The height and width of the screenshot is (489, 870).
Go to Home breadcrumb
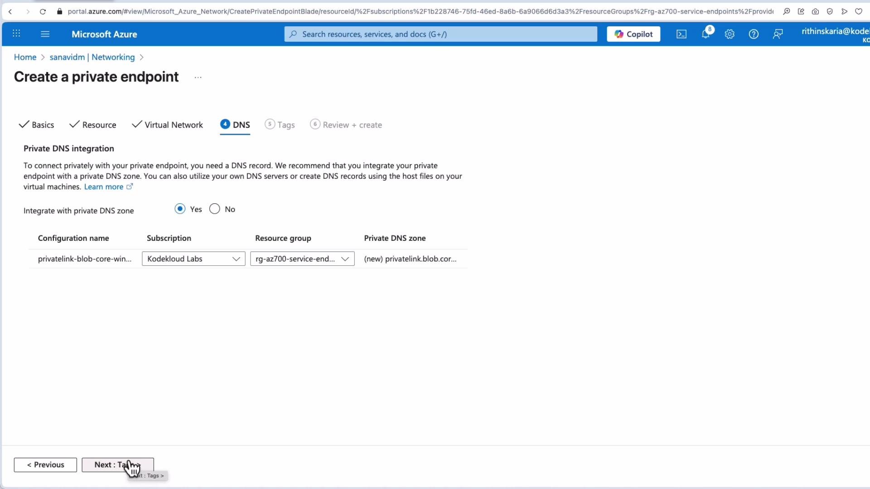pyautogui.click(x=25, y=57)
